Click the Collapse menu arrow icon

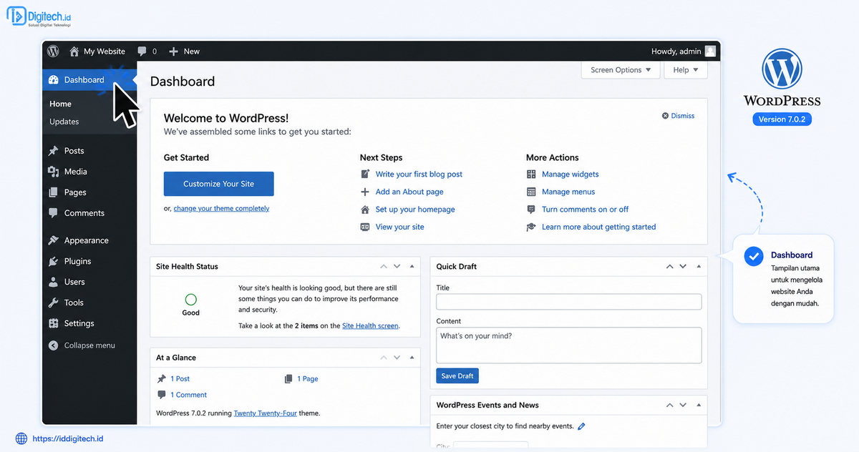tap(54, 345)
